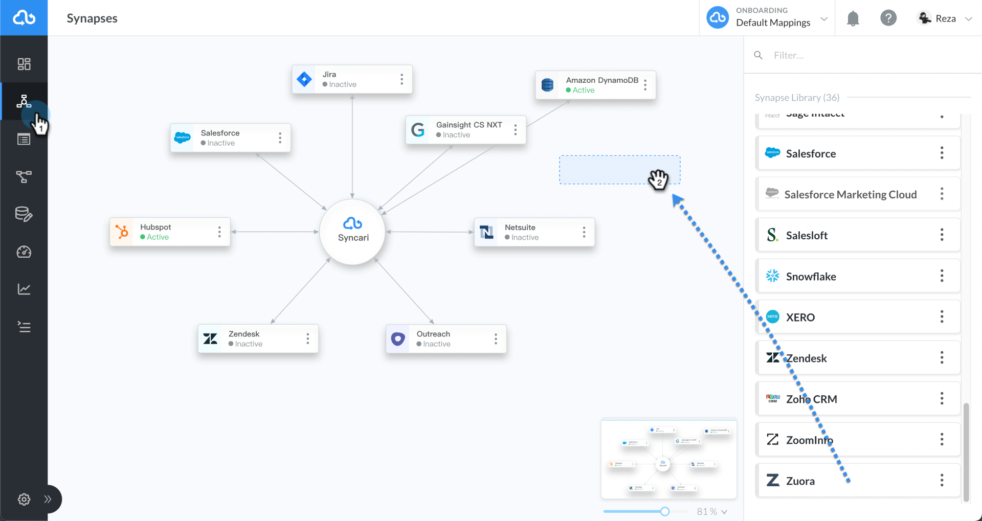
Task: Select Salesloft in the Synapse Library
Action: pos(858,235)
